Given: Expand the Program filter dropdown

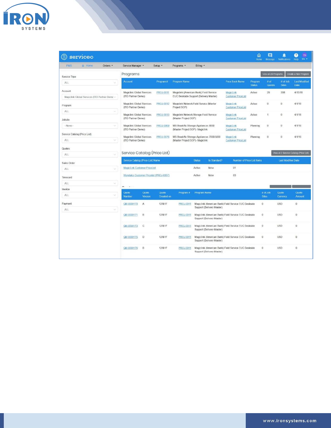Looking at the screenshot, I should 90,111.
